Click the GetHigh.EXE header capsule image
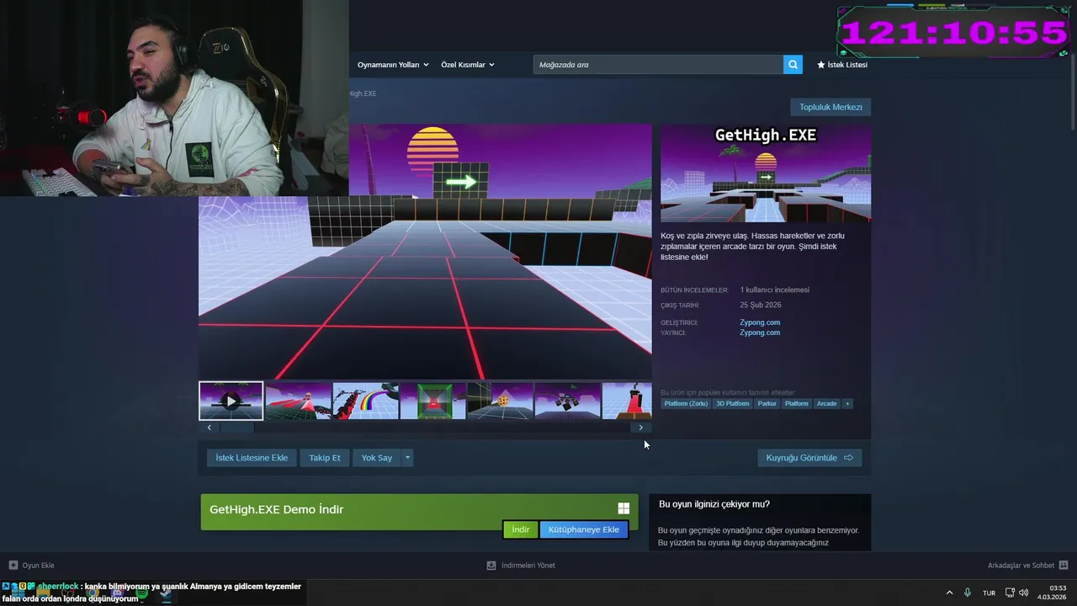 point(766,173)
